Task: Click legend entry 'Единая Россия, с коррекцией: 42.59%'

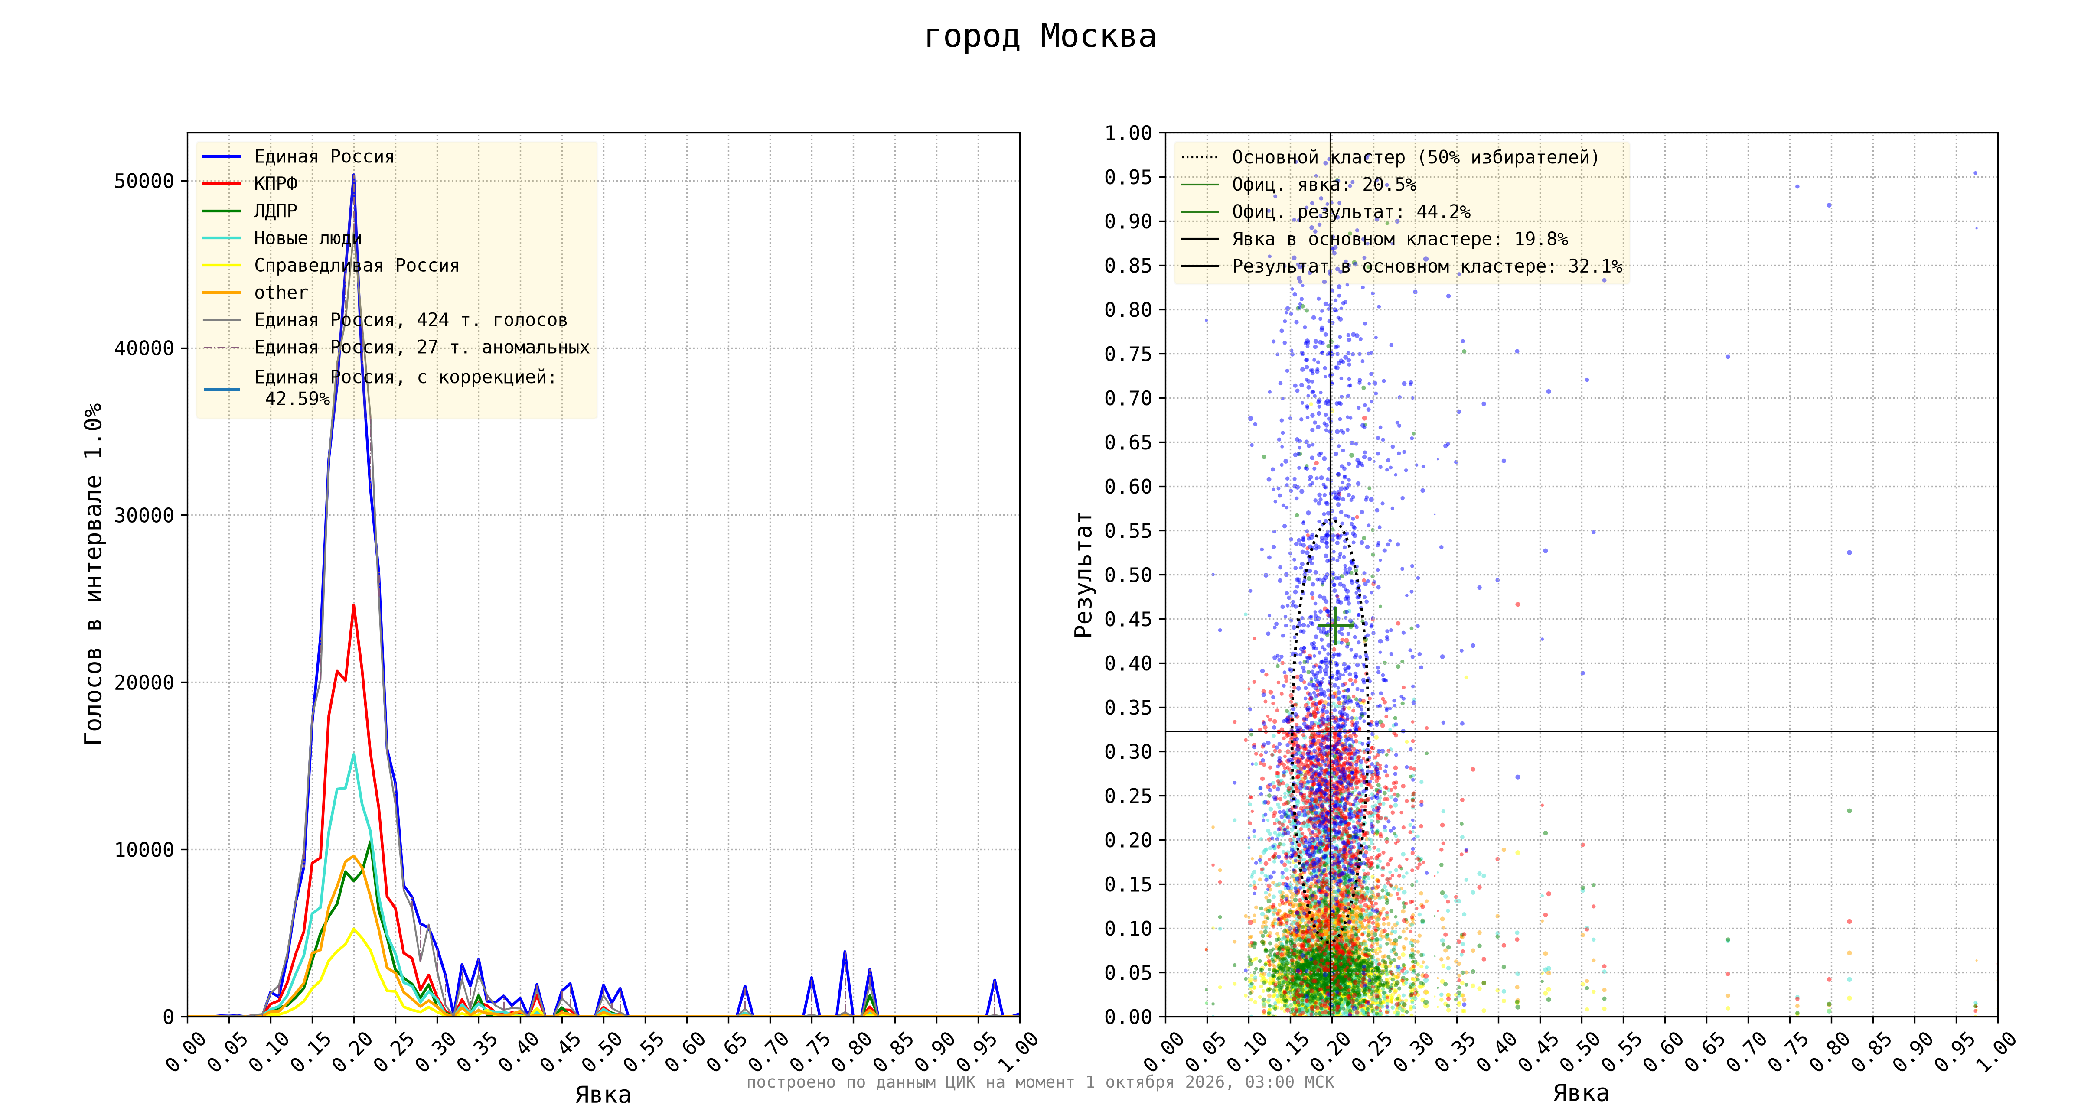Action: 405,388
